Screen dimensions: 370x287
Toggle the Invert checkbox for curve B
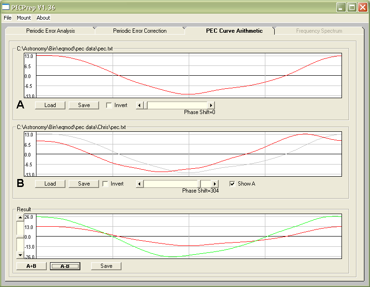(x=106, y=184)
